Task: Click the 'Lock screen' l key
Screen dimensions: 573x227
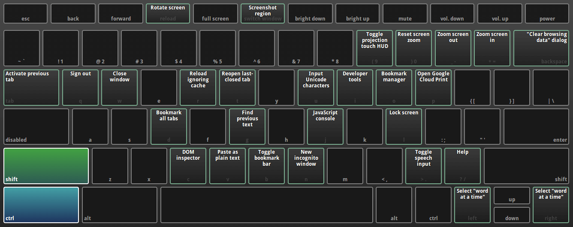Action: pyautogui.click(x=404, y=126)
